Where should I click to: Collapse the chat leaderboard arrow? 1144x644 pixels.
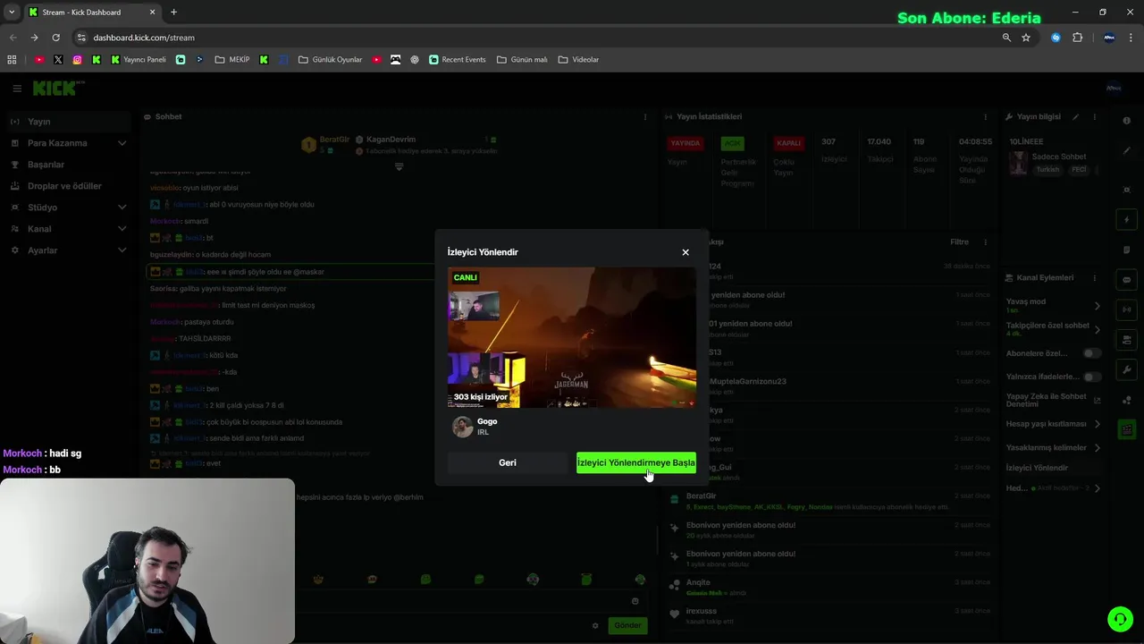tap(399, 166)
